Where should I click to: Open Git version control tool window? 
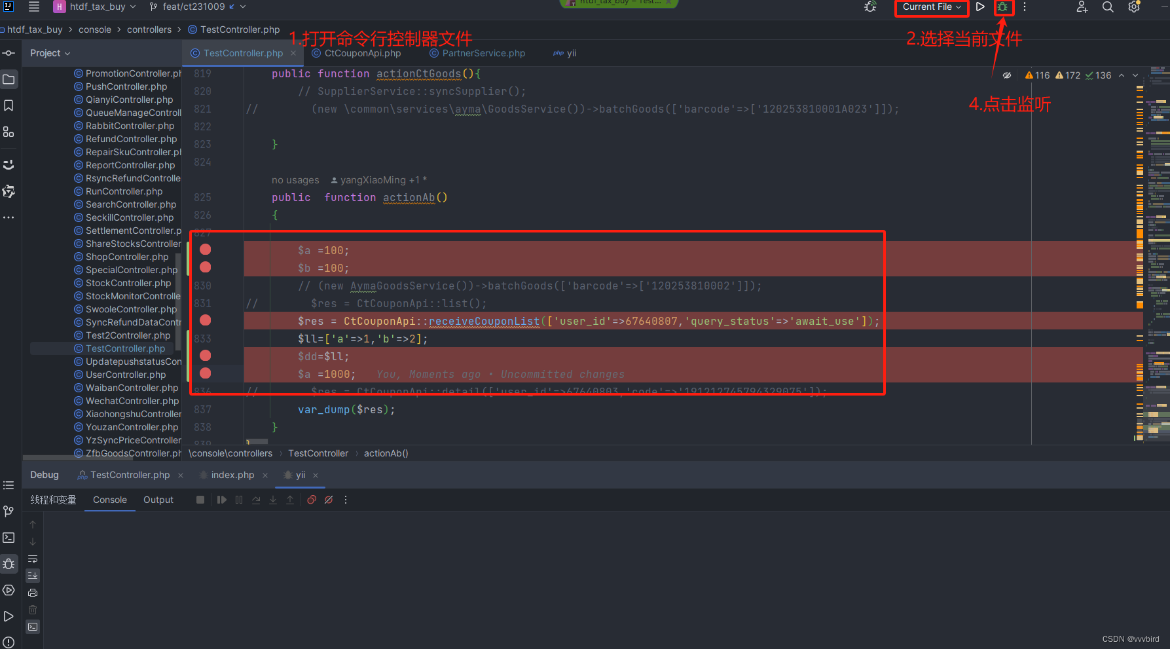[x=9, y=511]
